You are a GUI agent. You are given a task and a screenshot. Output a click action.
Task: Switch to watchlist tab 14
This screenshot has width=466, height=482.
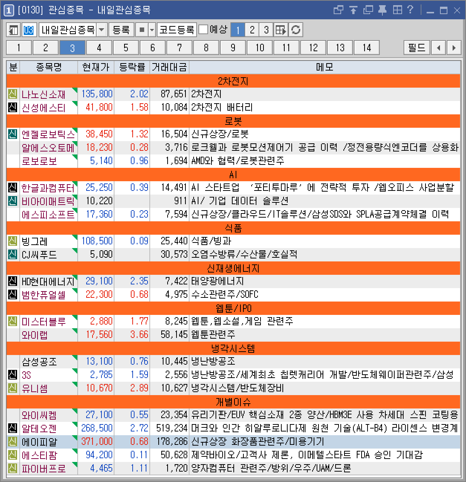pos(366,48)
